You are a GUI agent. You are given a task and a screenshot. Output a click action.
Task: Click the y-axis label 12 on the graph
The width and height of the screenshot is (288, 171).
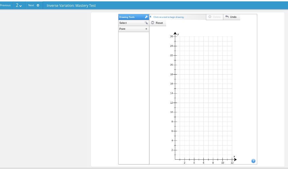point(171,103)
